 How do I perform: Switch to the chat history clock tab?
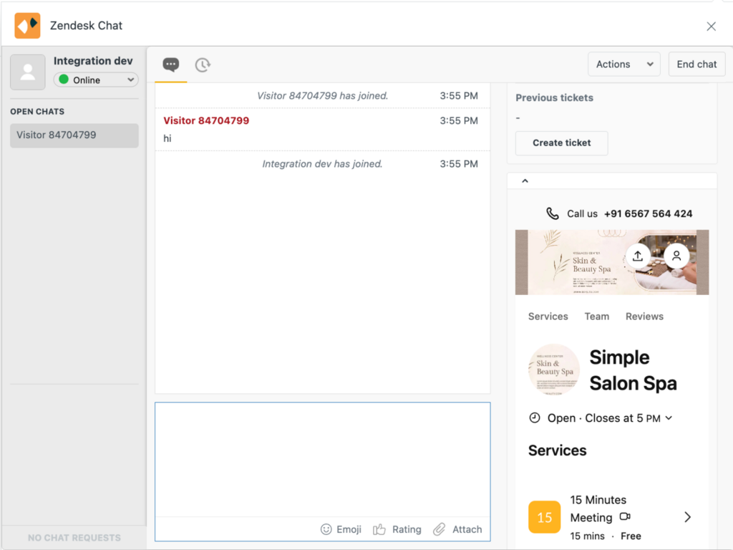point(203,64)
